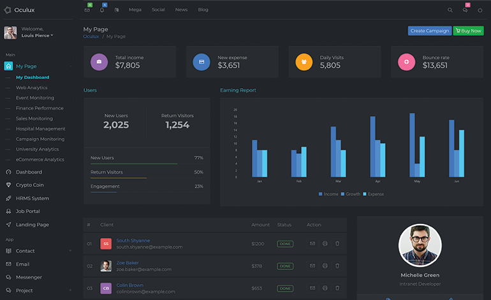Open Sales Monitoring in sidebar
Screen dimensions: 491x300
(x=34, y=119)
